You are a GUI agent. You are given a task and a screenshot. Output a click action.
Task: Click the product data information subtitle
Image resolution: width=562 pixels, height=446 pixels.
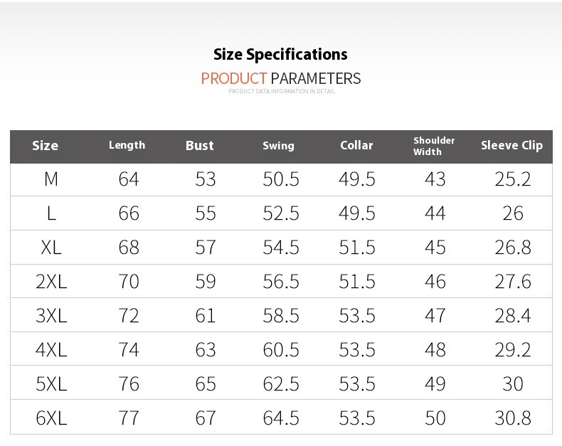pyautogui.click(x=282, y=92)
